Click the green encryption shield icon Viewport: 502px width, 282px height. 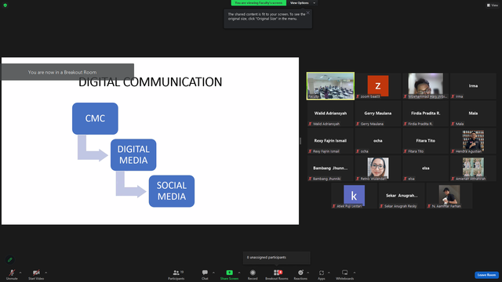(5, 5)
